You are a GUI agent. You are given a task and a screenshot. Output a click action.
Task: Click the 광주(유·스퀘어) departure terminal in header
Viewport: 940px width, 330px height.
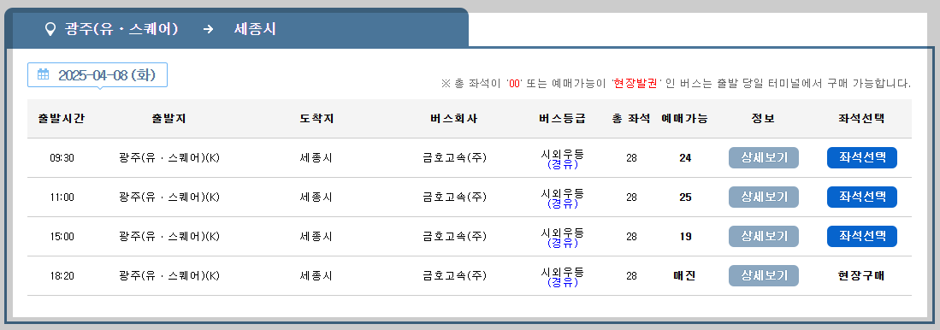click(x=121, y=29)
